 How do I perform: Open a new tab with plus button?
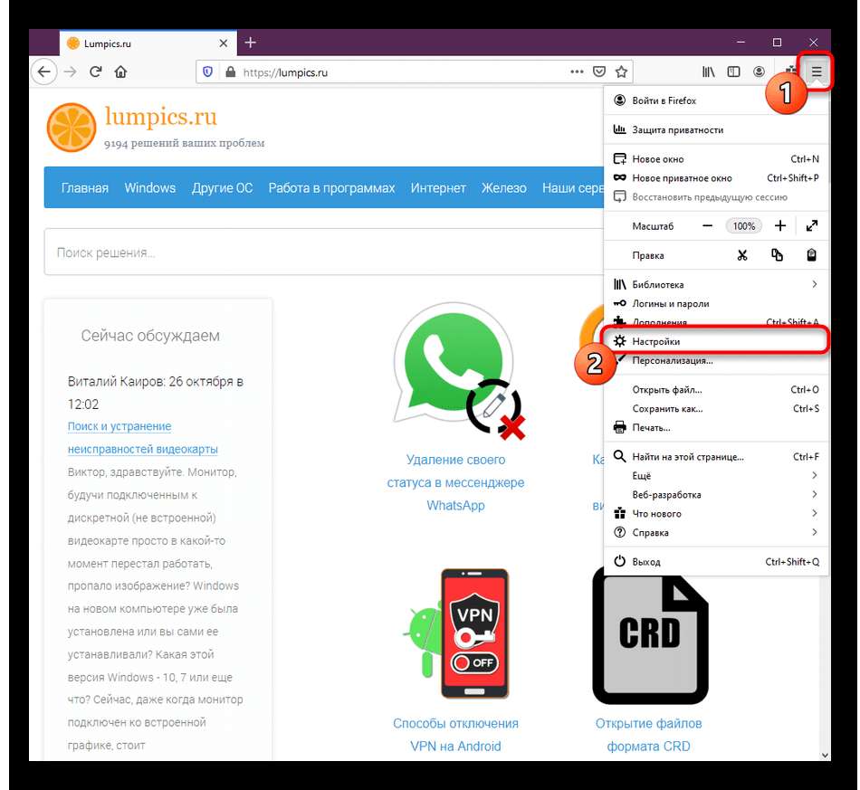tap(251, 43)
